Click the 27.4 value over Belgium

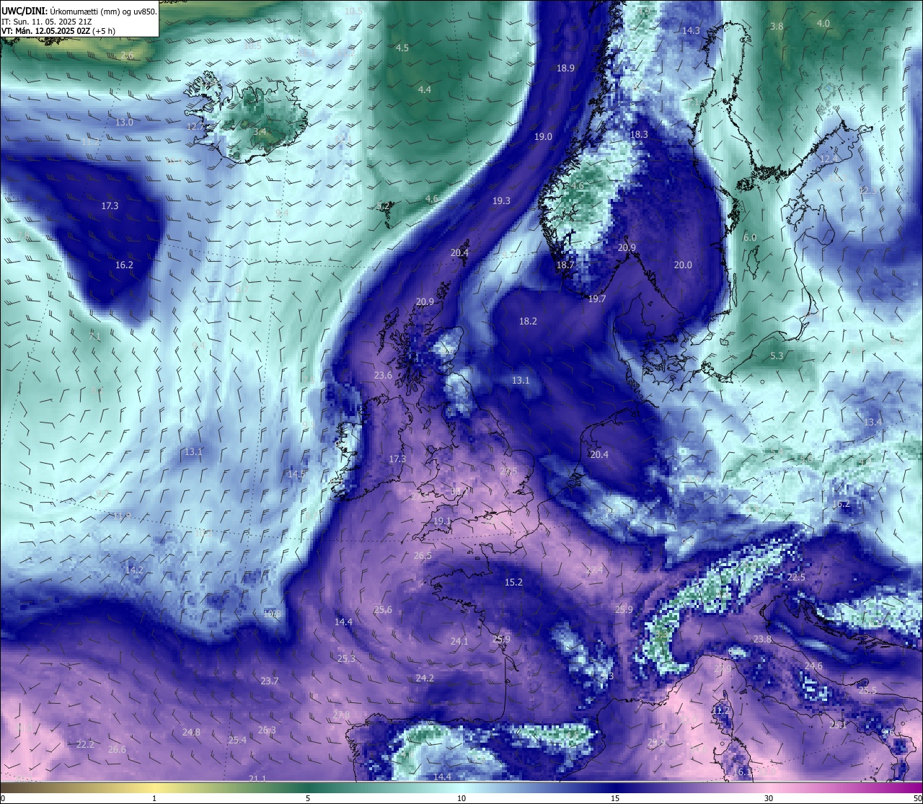594,570
